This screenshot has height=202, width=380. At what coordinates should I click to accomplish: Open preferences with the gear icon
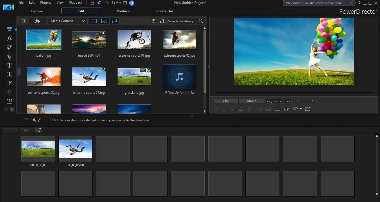coord(125,3)
